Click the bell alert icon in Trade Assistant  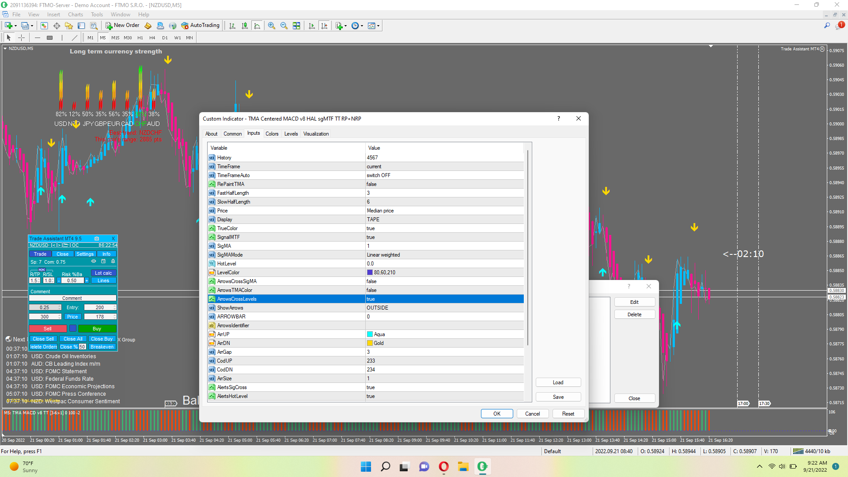[x=113, y=261]
